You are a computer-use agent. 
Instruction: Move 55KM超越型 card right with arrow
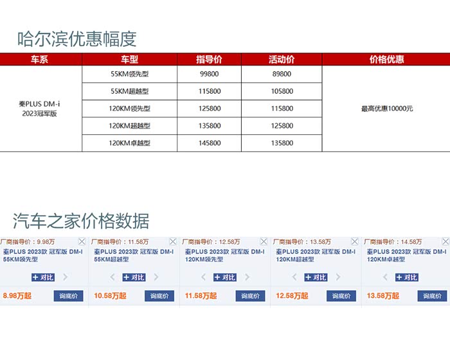tap(156, 277)
